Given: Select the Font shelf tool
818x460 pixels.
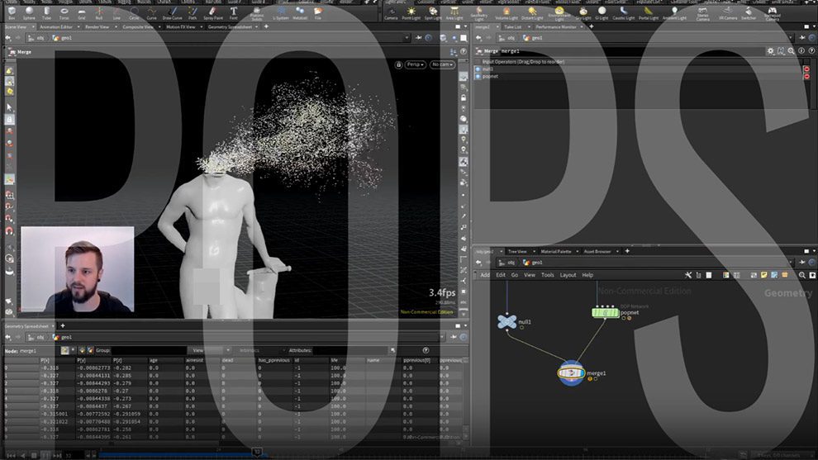Looking at the screenshot, I should click(x=233, y=12).
